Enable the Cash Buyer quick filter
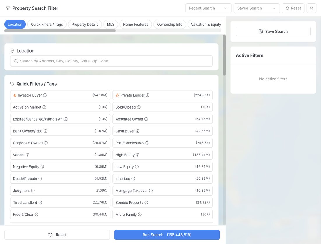This screenshot has width=321, height=244. pyautogui.click(x=163, y=131)
